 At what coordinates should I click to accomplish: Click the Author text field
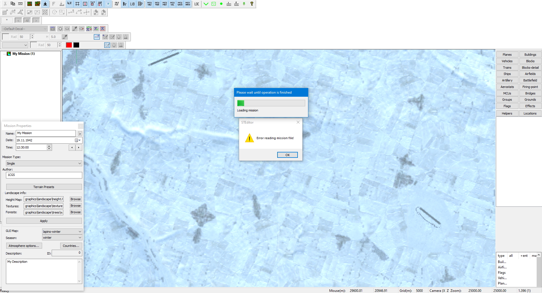click(44, 175)
